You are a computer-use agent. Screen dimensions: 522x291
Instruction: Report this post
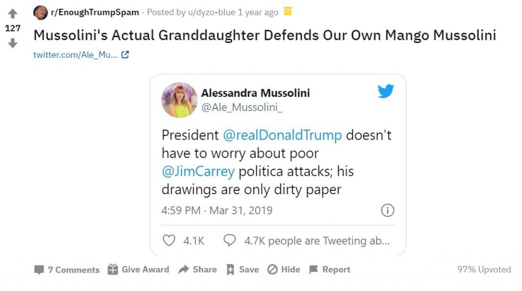(329, 269)
